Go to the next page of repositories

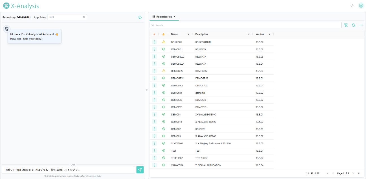[353, 173]
